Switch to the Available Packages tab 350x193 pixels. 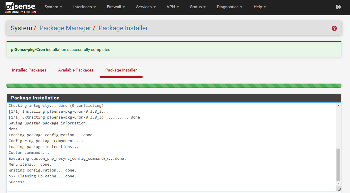76,70
